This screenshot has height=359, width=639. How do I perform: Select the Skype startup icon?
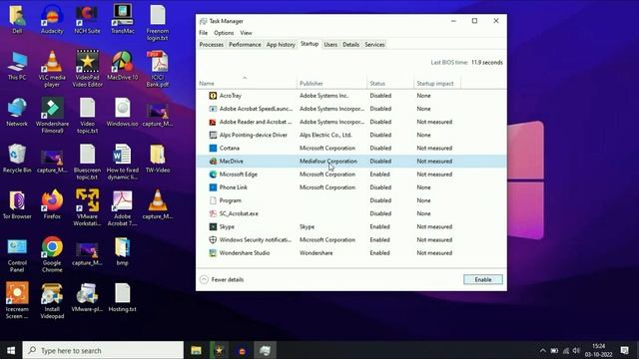[213, 226]
